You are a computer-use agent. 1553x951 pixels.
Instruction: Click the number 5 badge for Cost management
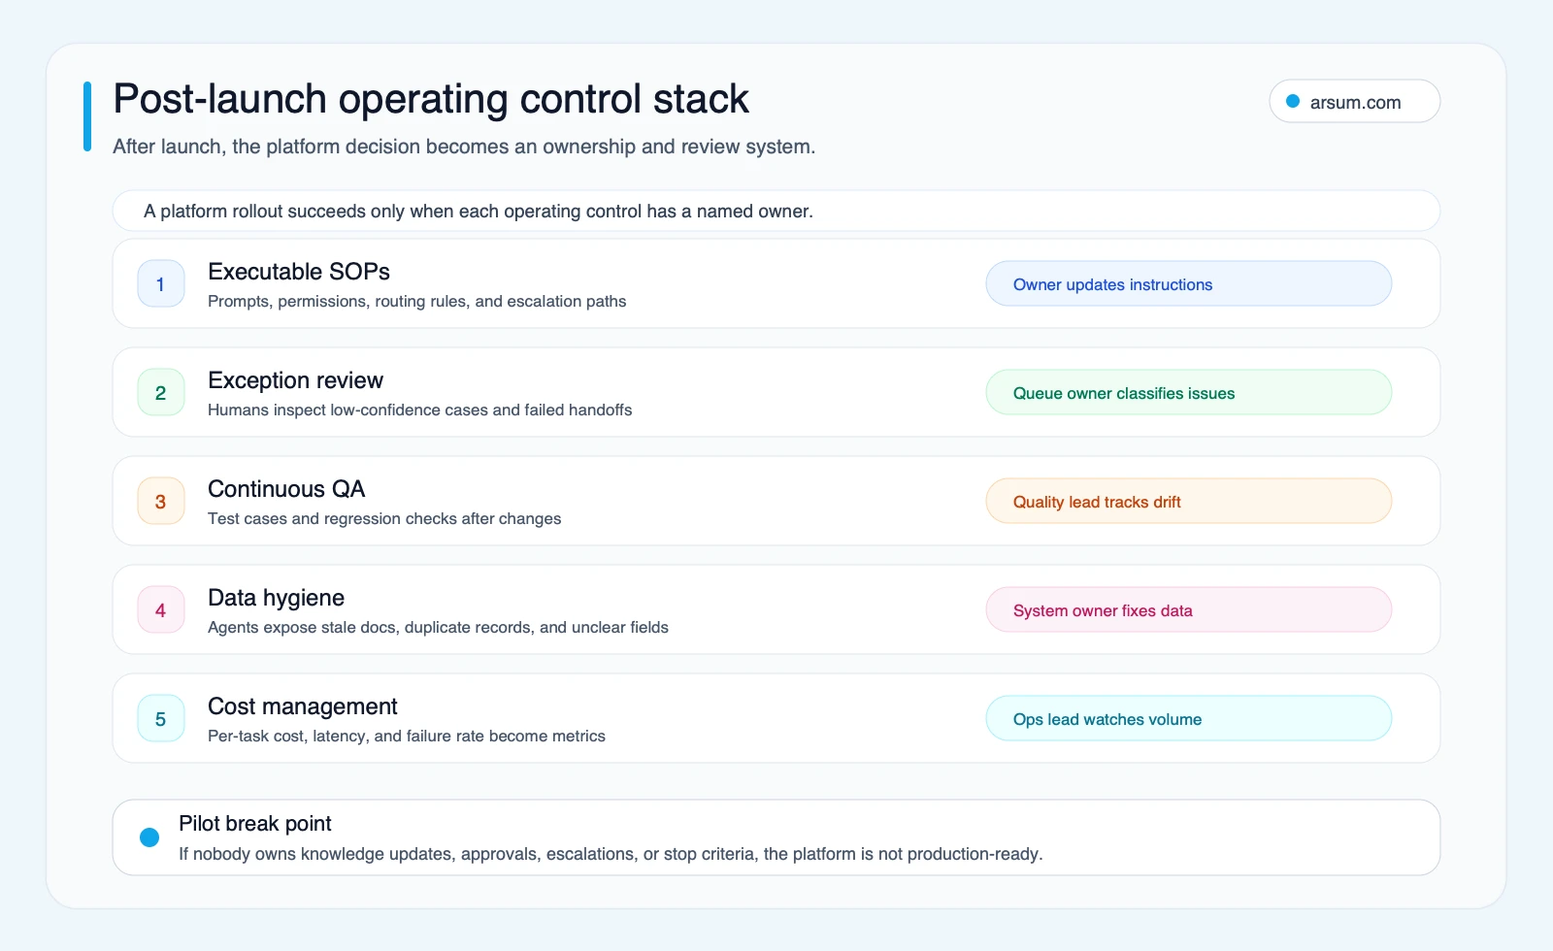click(x=161, y=718)
